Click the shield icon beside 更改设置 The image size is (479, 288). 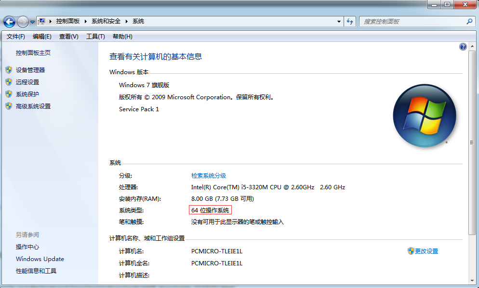coord(411,251)
